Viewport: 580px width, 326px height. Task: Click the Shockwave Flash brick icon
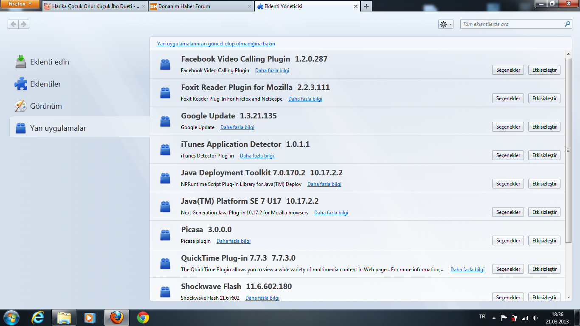click(165, 292)
